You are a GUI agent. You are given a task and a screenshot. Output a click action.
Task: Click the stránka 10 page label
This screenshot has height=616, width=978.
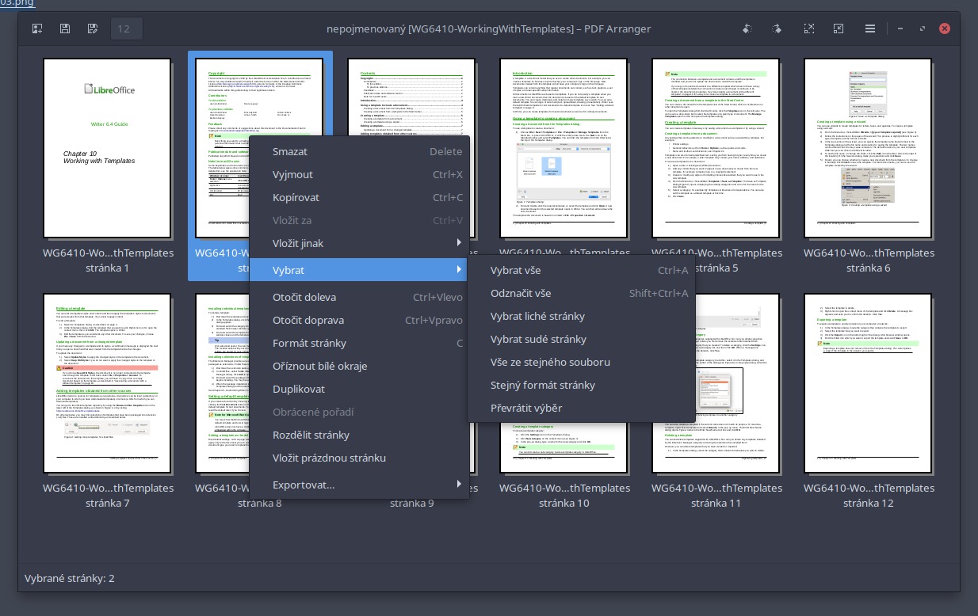pos(564,496)
